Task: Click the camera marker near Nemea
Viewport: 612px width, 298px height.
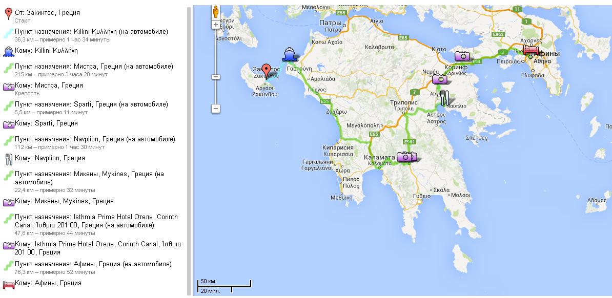Action: click(x=440, y=79)
